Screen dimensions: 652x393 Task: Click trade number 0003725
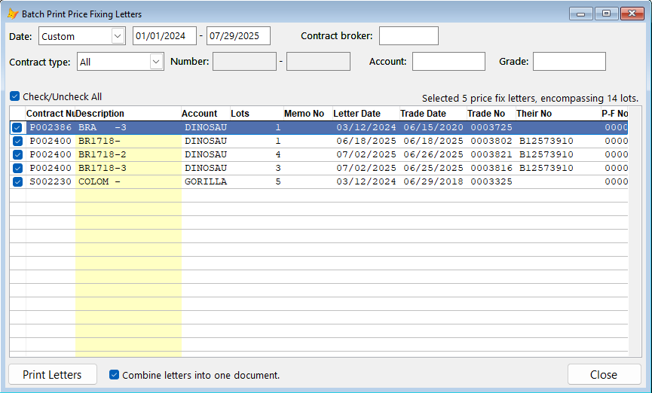click(x=491, y=127)
